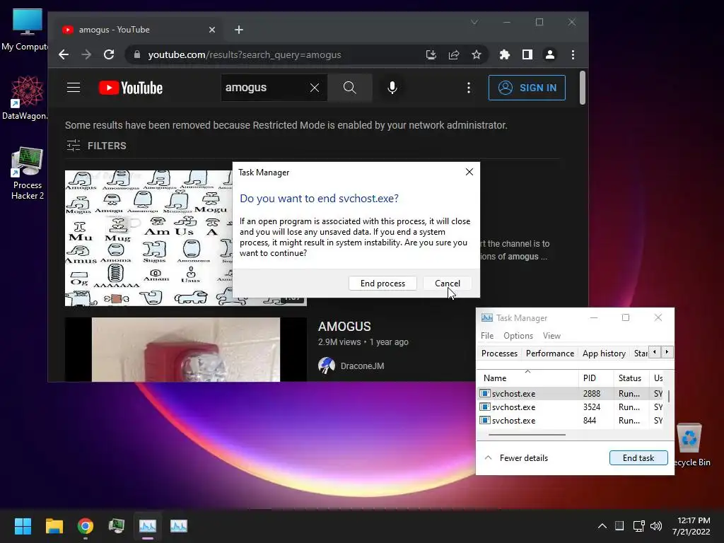Viewport: 724px width, 543px height.
Task: Open YouTube hamburger guide menu
Action: click(x=74, y=87)
